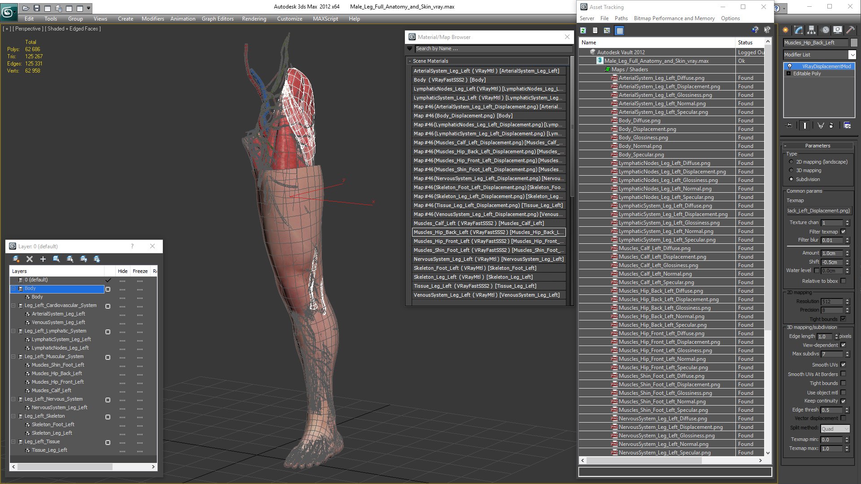The width and height of the screenshot is (861, 484).
Task: Toggle Show End Result icon
Action: coord(805,125)
